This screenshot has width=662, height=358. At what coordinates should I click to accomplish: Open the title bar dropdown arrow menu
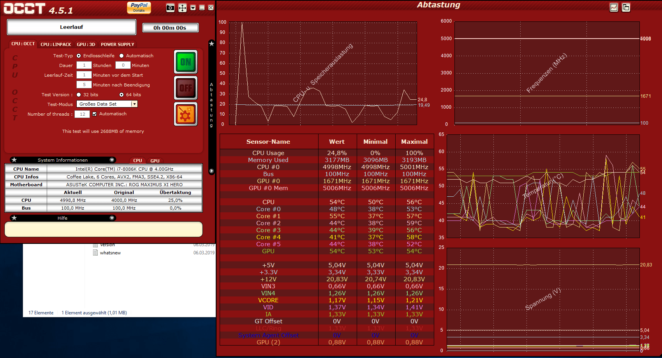[193, 8]
